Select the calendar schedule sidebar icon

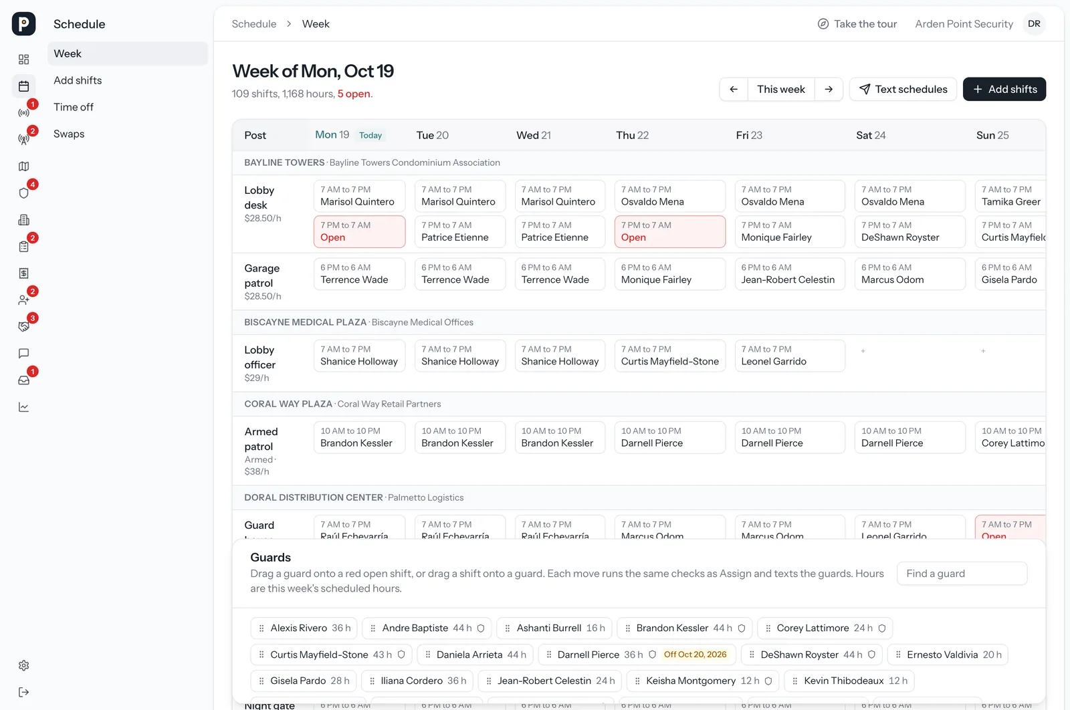click(x=24, y=86)
